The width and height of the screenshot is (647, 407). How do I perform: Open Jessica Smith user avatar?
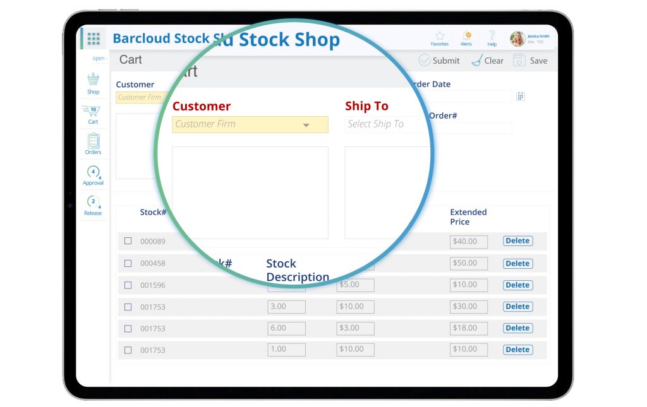point(517,38)
